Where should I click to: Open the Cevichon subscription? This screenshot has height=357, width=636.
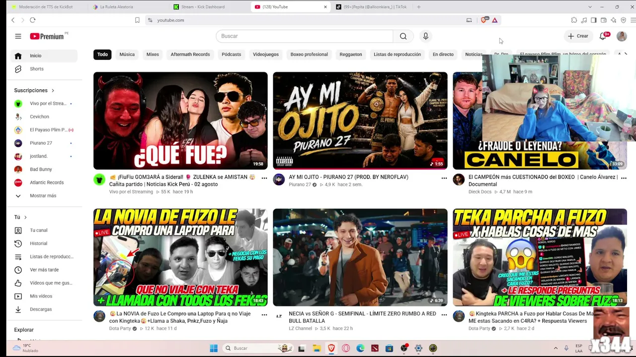[44, 117]
